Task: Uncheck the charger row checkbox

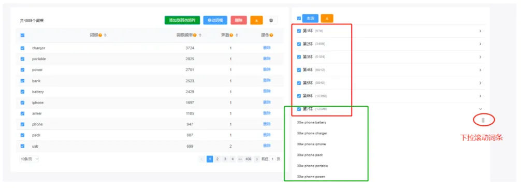Action: coord(22,48)
